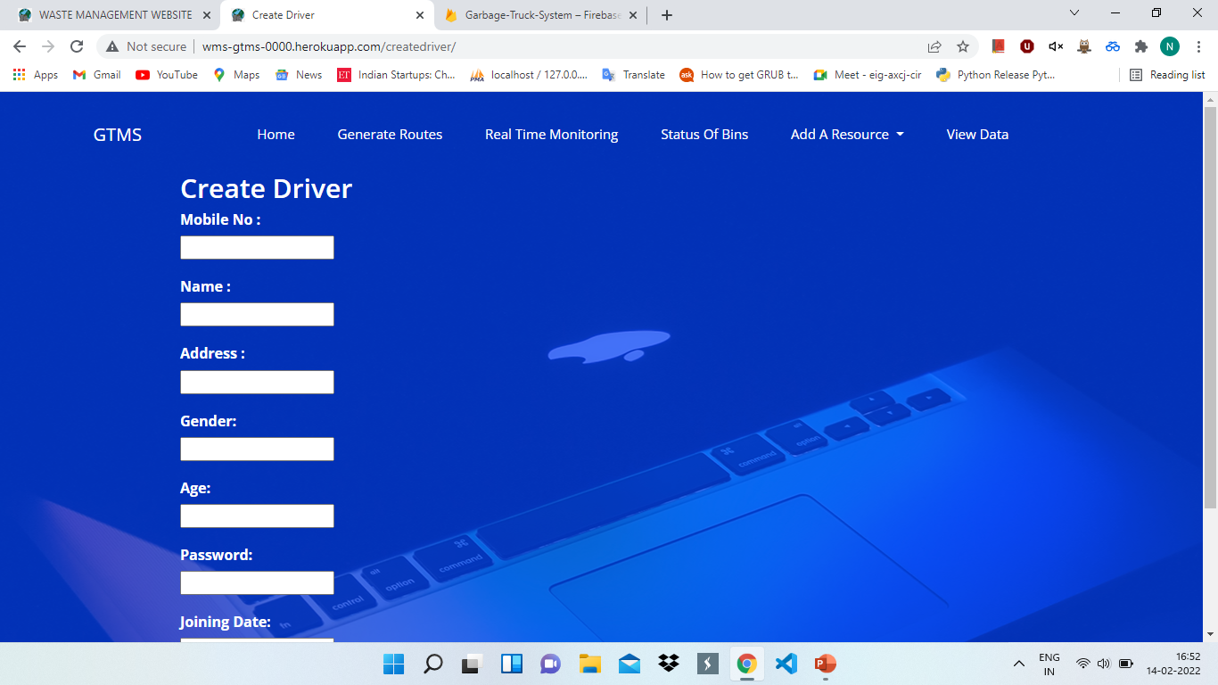1218x685 pixels.
Task: Open Mail app from taskbar
Action: point(629,664)
